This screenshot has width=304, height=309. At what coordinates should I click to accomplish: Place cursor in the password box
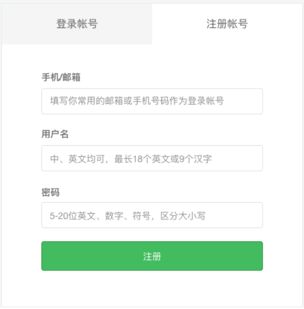[x=152, y=215]
